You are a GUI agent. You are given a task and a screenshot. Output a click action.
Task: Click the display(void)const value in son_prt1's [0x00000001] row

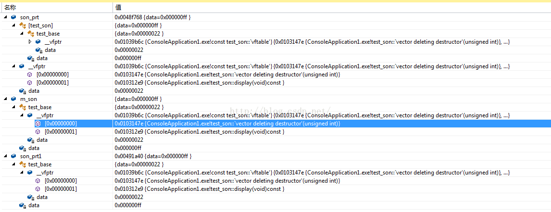199,189
